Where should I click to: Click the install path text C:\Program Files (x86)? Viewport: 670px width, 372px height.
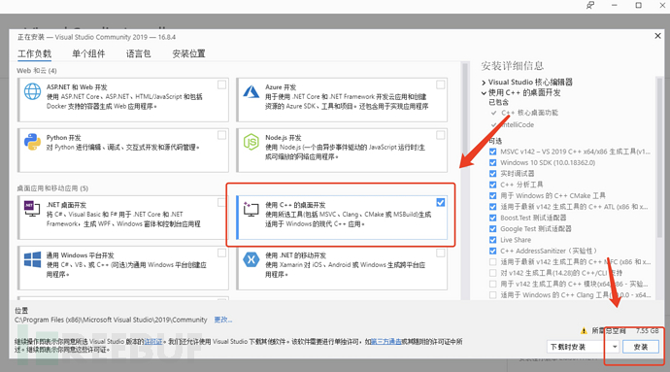pyautogui.click(x=111, y=320)
